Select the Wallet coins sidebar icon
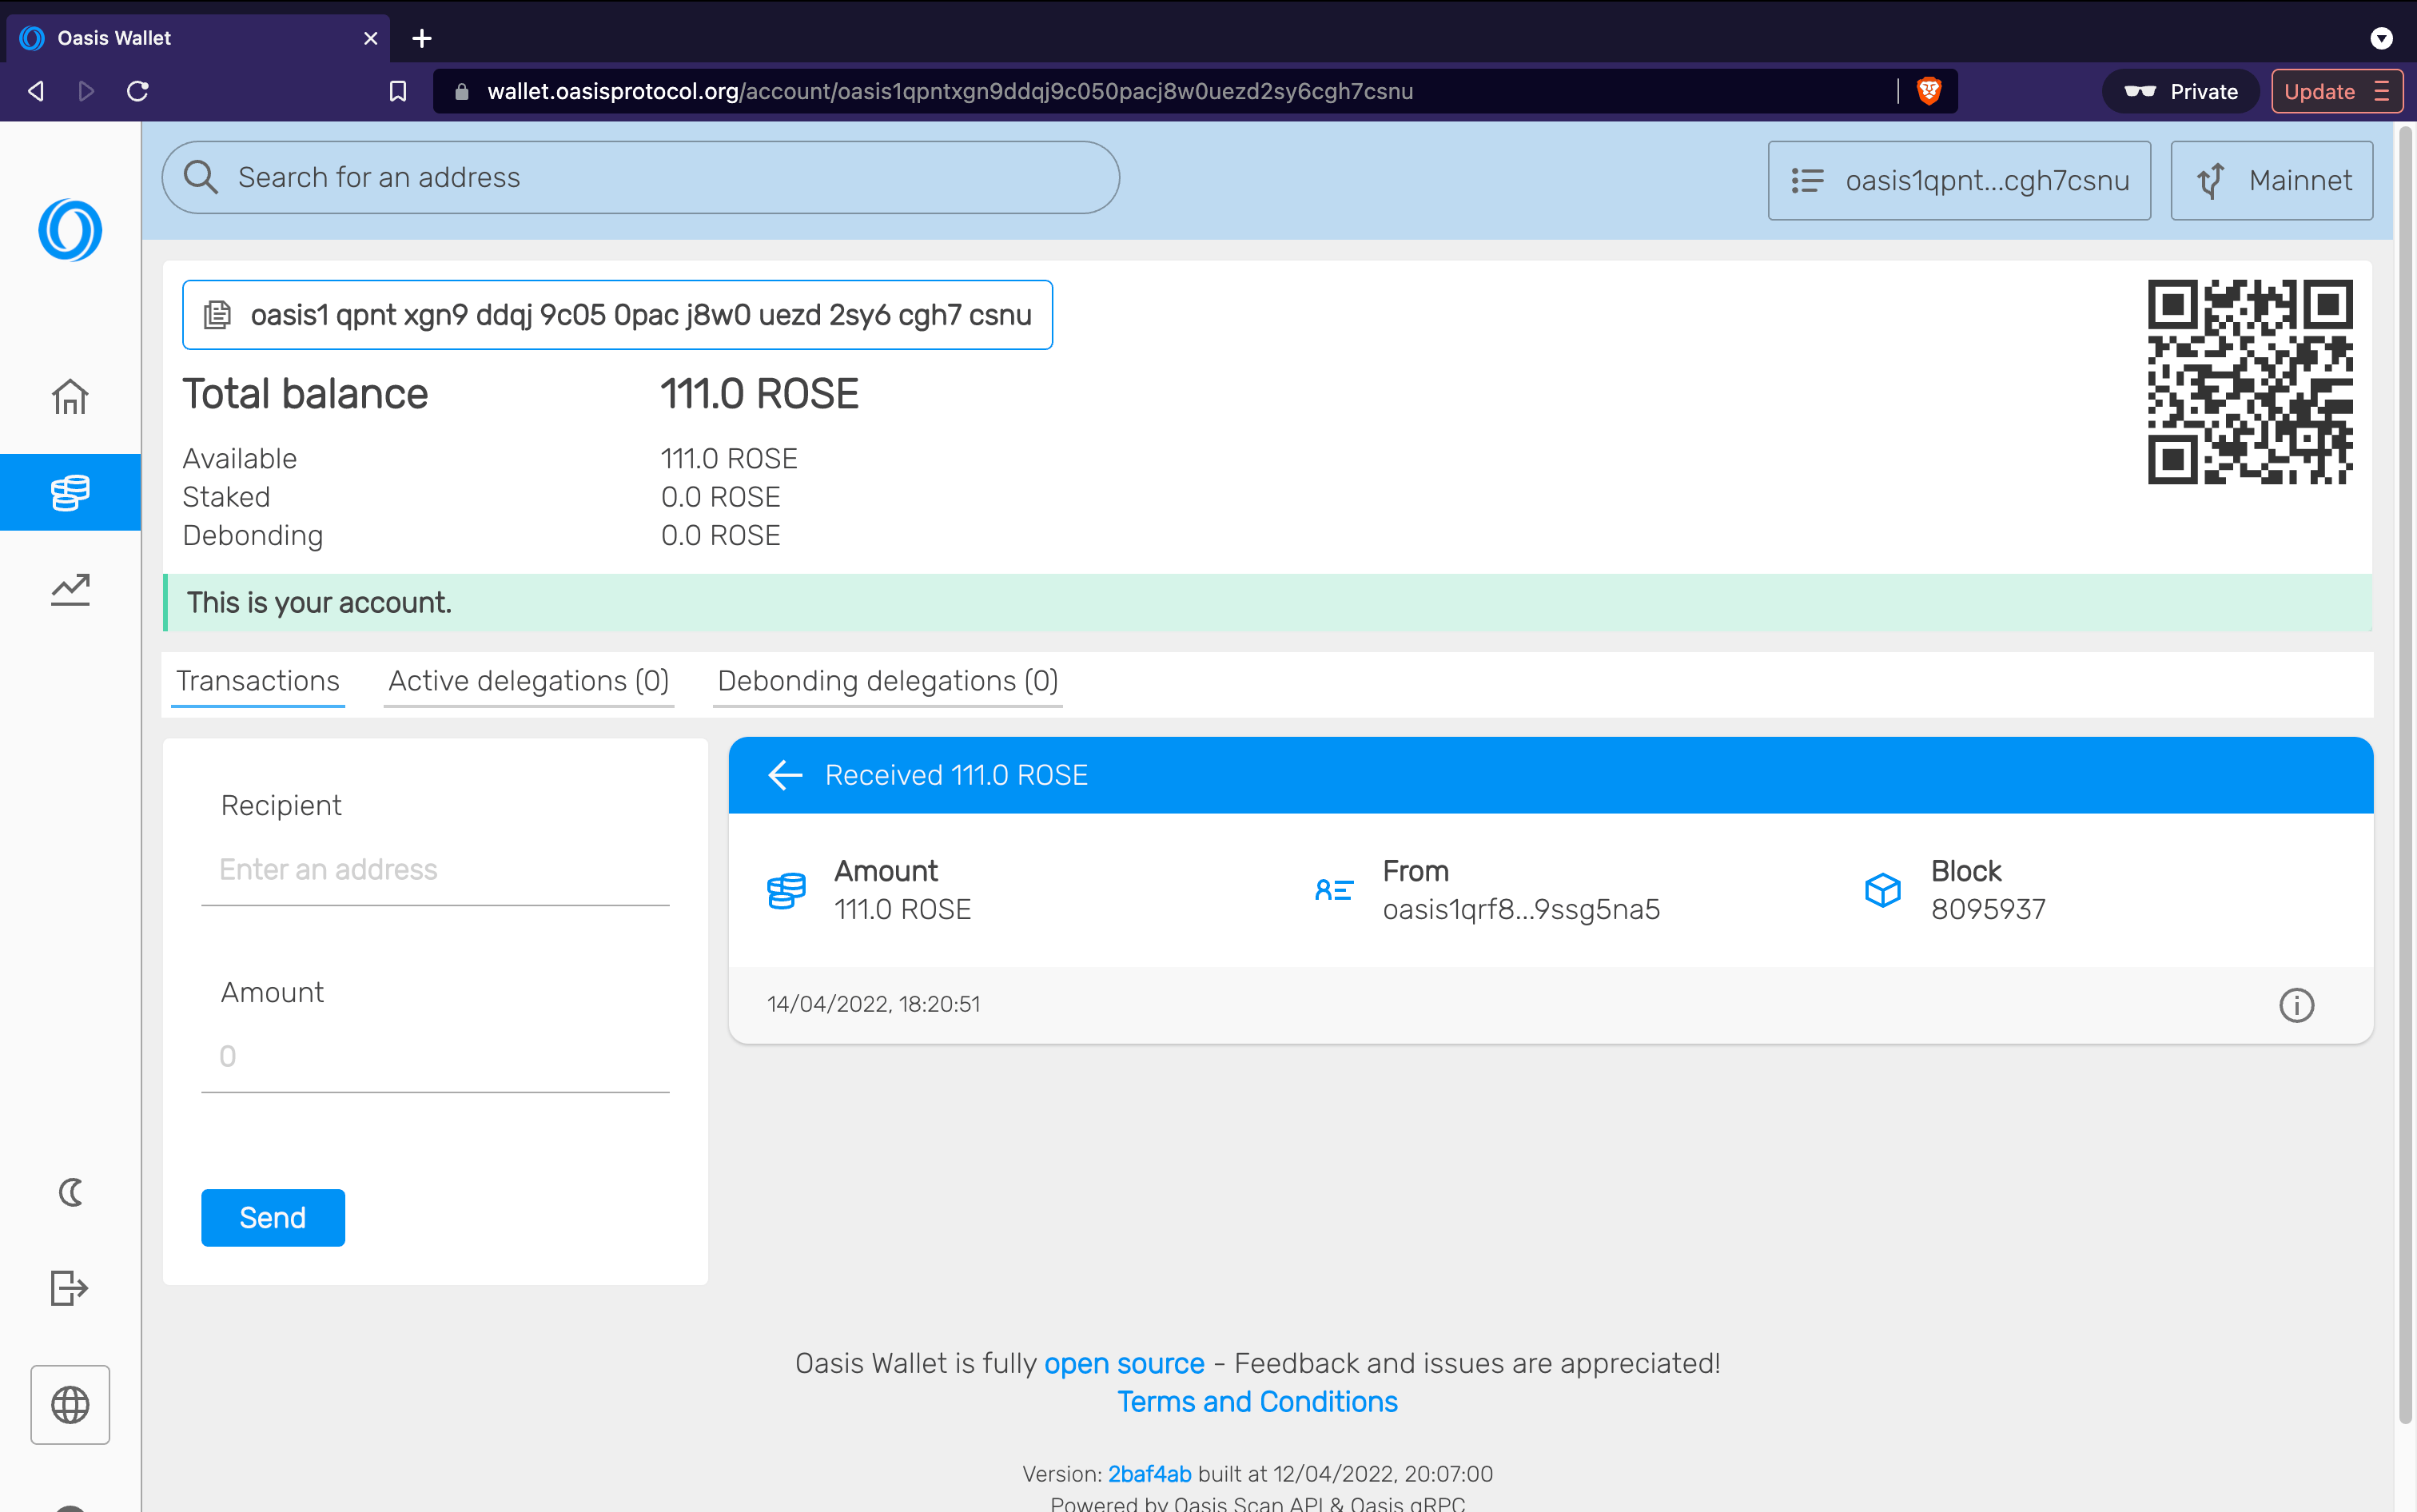The height and width of the screenshot is (1512, 2417). click(70, 492)
